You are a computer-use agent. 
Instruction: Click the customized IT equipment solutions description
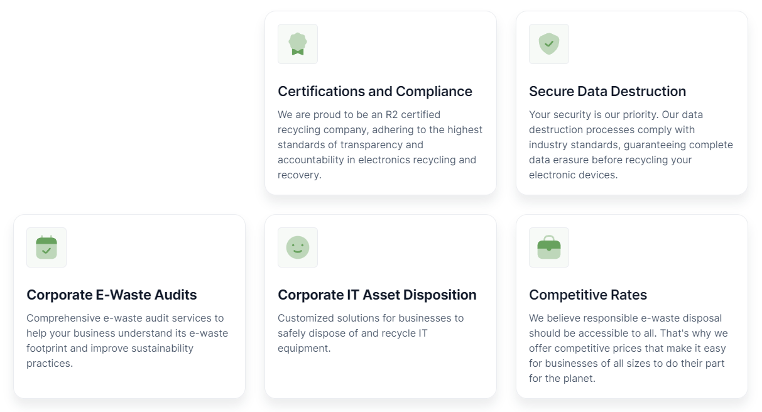pos(371,333)
